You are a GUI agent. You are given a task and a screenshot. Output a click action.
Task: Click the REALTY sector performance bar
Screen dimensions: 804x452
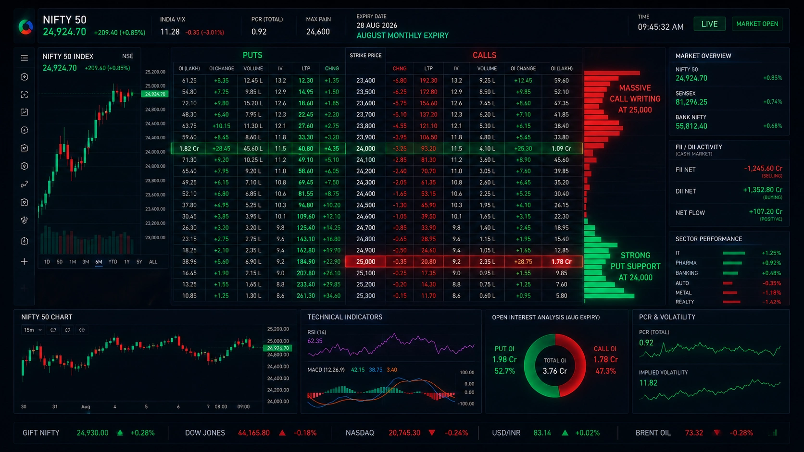tap(731, 302)
